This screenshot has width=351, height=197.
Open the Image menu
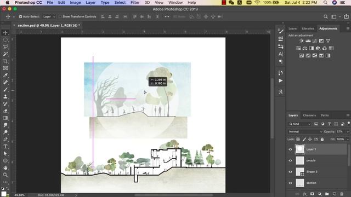[x=75, y=3]
